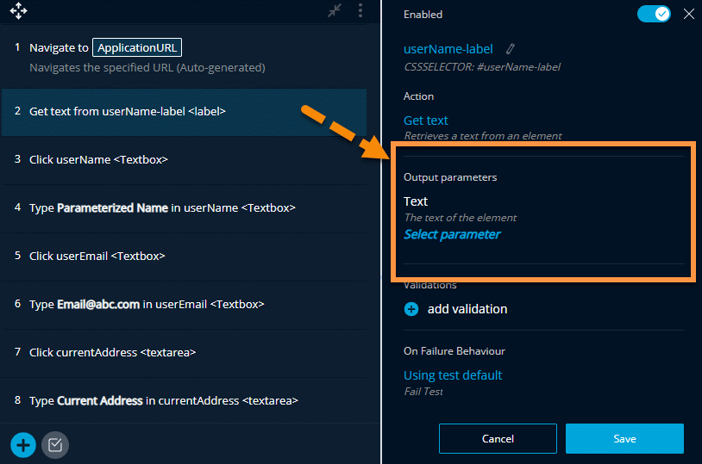The height and width of the screenshot is (464, 702).
Task: Click the collapse arrows icon in steps header
Action: [335, 10]
